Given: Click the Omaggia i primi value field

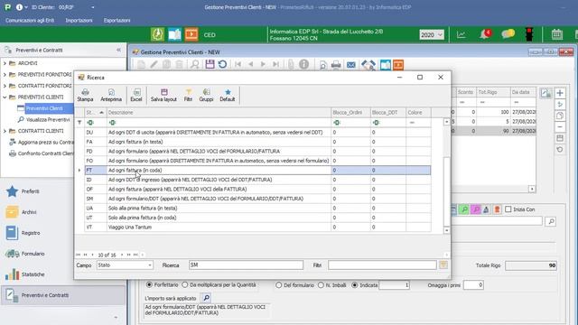Looking at the screenshot, I should pyautogui.click(x=473, y=285).
